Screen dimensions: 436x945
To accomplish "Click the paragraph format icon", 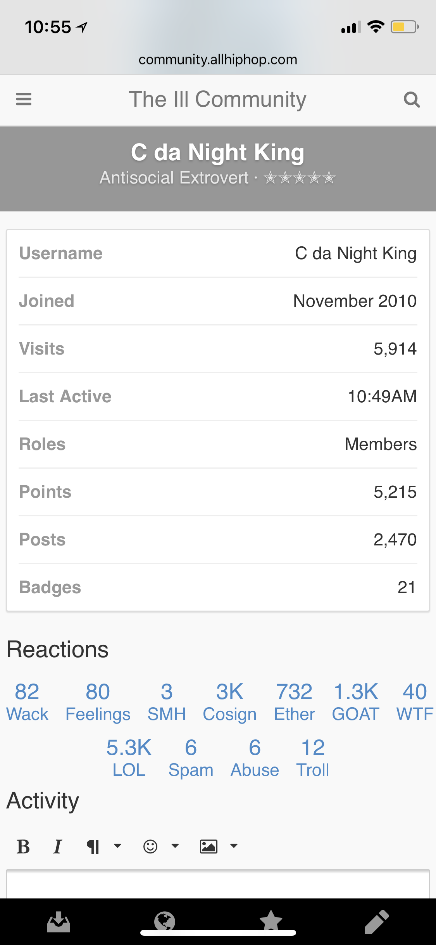I will pos(93,846).
